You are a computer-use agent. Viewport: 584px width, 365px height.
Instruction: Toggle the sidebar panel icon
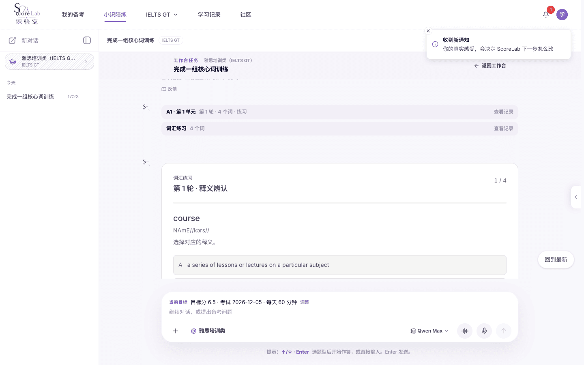[87, 40]
